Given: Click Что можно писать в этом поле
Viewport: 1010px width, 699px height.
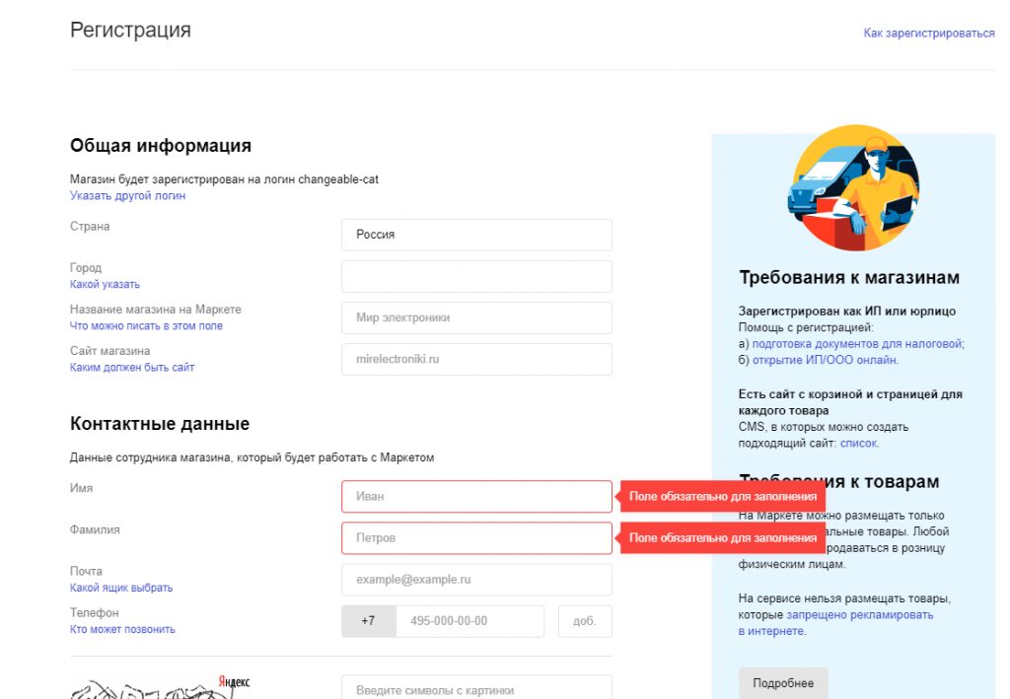Looking at the screenshot, I should [146, 325].
